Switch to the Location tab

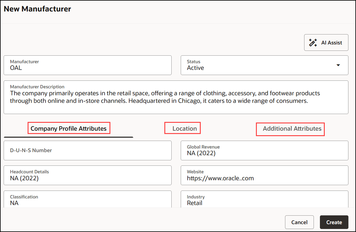coord(182,128)
